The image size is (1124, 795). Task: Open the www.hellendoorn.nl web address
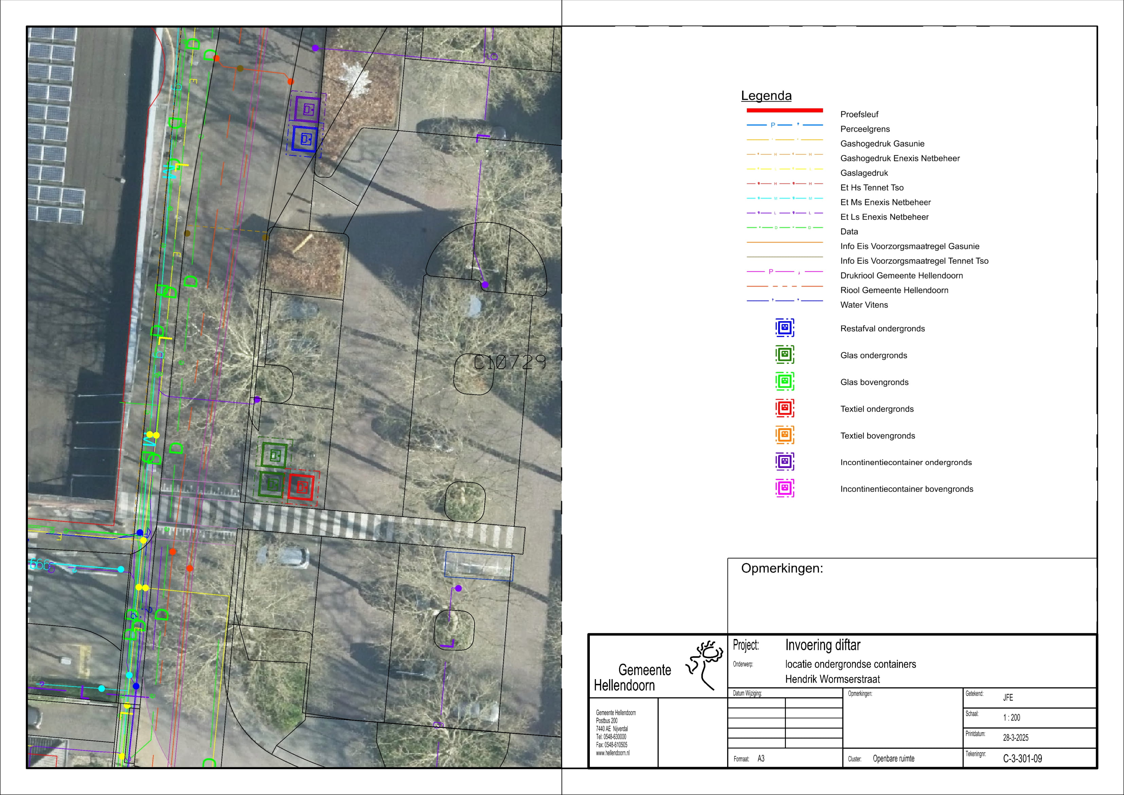coord(612,754)
